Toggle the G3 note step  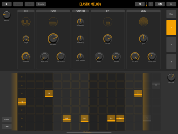pos(138,94)
